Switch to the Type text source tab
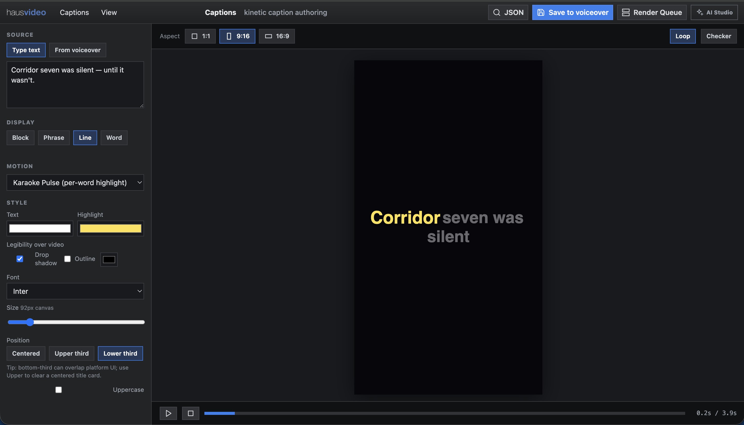This screenshot has width=744, height=425. pyautogui.click(x=26, y=50)
